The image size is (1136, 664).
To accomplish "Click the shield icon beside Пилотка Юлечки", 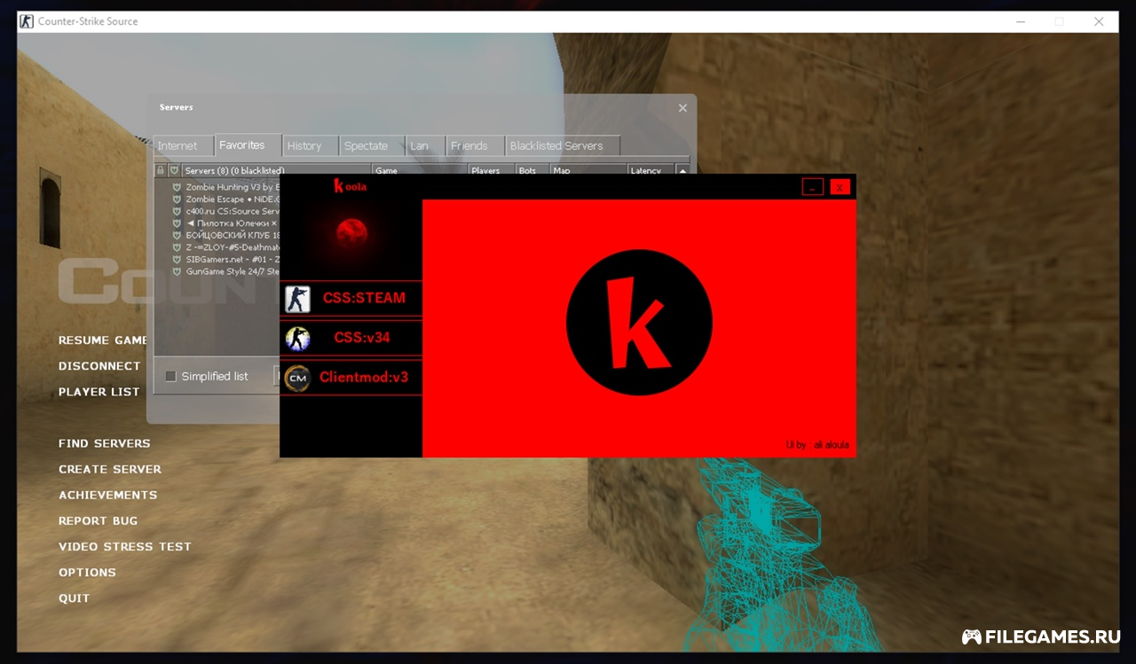I will point(177,223).
